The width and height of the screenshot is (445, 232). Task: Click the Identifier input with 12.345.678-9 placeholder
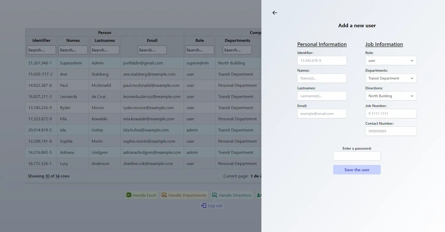coord(322,60)
